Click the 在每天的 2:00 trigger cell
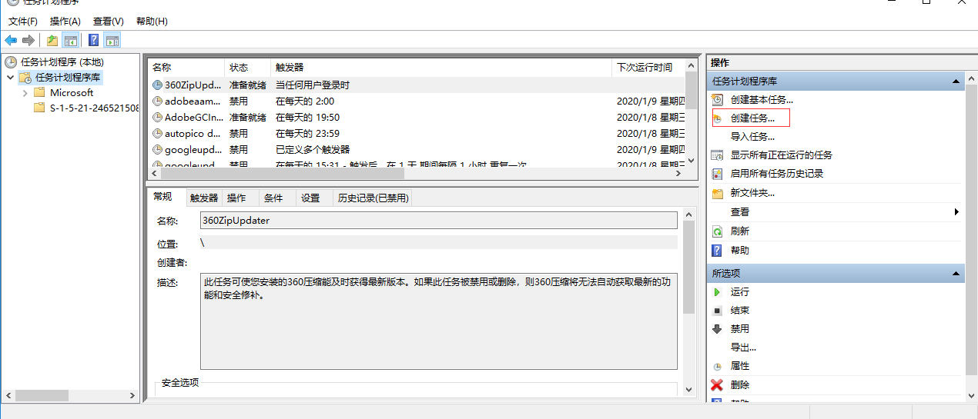Image resolution: width=978 pixels, height=419 pixels. [305, 101]
